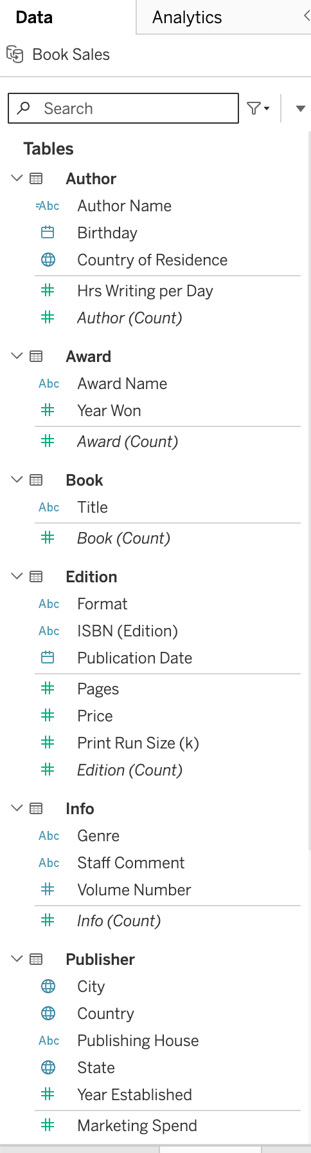This screenshot has width=311, height=1153.
Task: Click the table icon next to Edition
Action: (x=37, y=576)
